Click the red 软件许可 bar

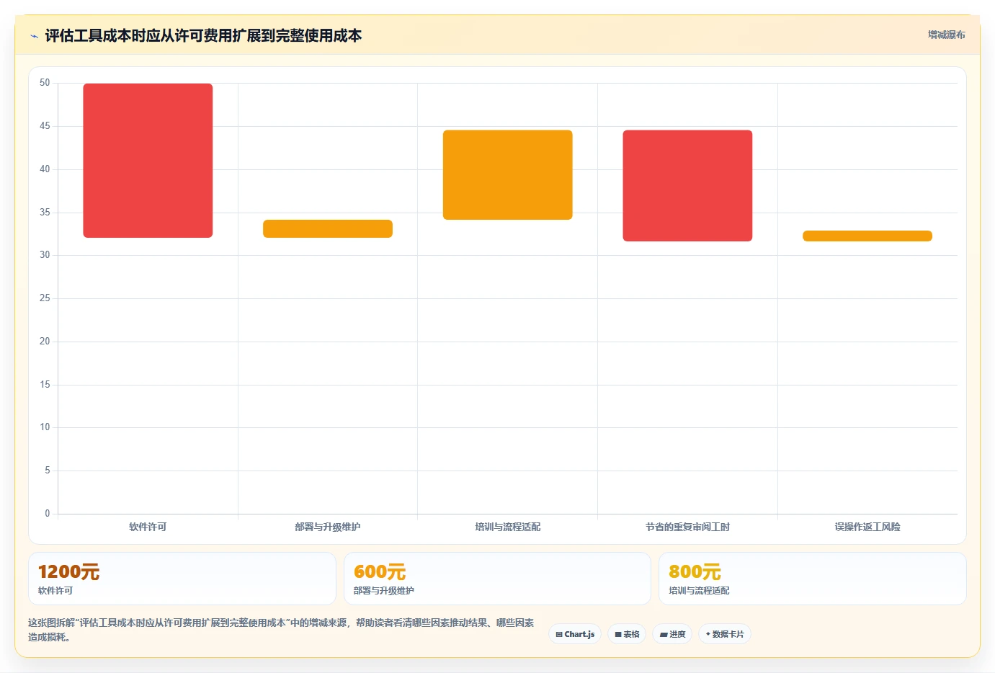pyautogui.click(x=148, y=161)
